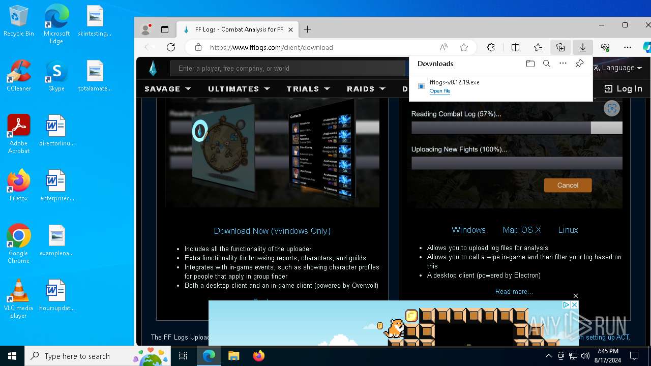Screen dimensions: 651x366
Task: Open the Extensions puzzle icon
Action: click(x=491, y=47)
